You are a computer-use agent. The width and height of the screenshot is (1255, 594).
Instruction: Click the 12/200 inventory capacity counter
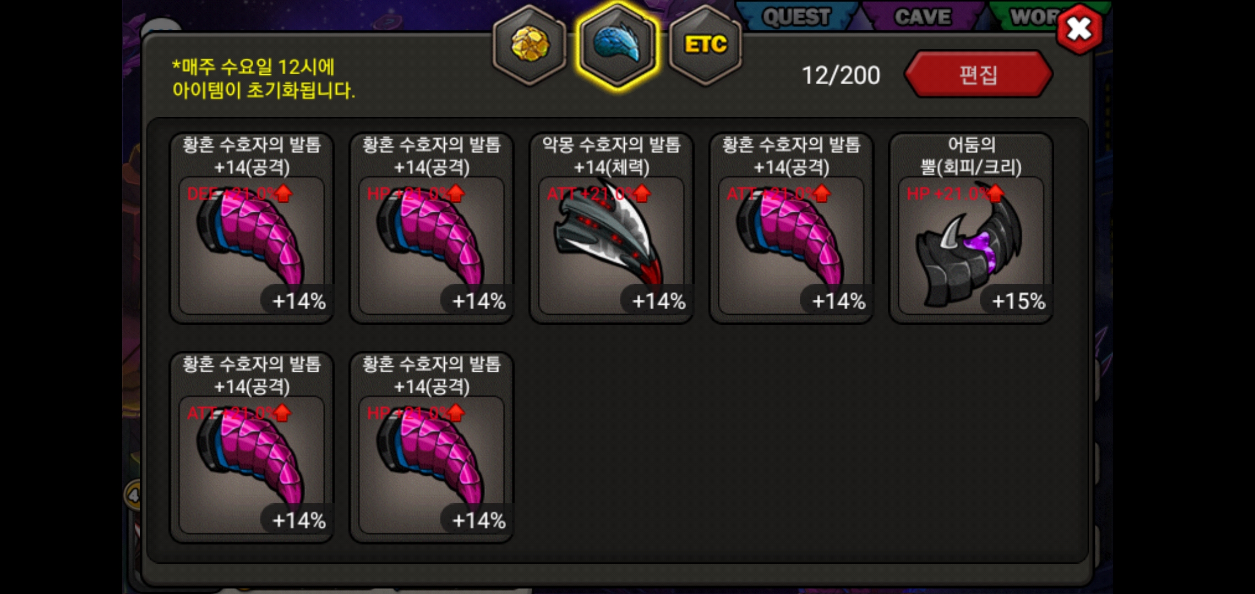click(841, 75)
